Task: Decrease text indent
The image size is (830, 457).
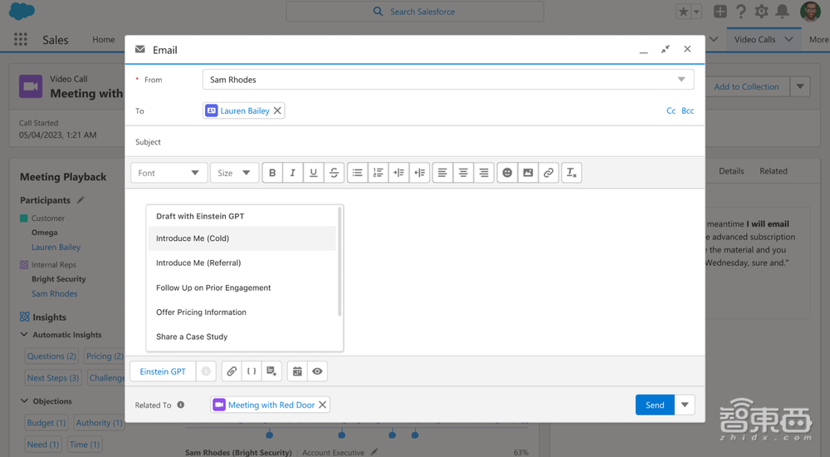Action: 420,173
